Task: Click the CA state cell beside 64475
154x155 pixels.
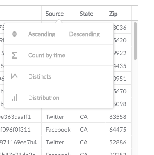Action: click(x=90, y=130)
